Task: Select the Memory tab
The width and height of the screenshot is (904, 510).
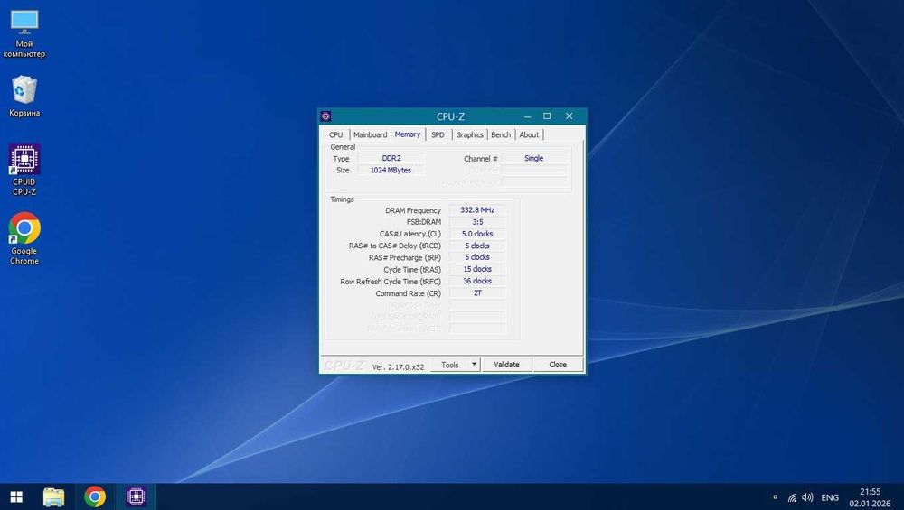Action: pyautogui.click(x=408, y=134)
